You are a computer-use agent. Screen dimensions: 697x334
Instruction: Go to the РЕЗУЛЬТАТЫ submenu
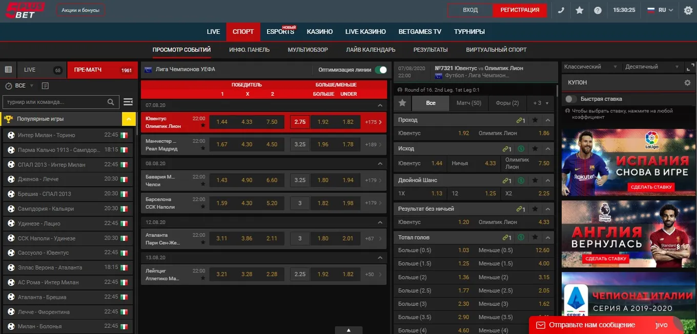[430, 50]
